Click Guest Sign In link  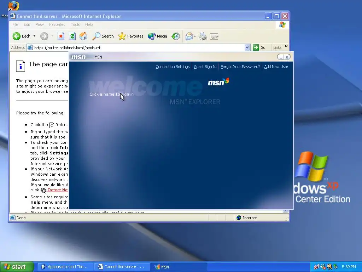(205, 67)
